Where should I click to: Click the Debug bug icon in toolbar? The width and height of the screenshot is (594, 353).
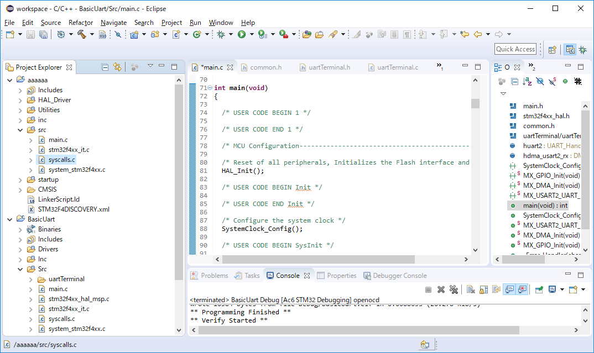pyautogui.click(x=221, y=34)
